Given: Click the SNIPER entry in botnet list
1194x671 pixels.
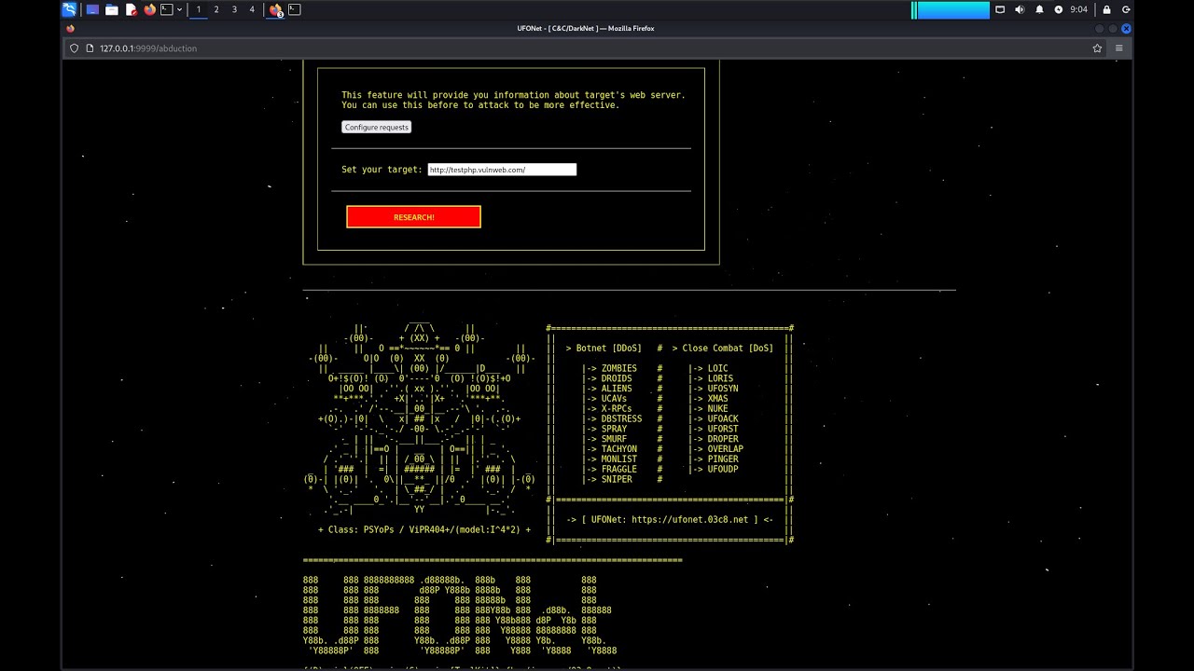Looking at the screenshot, I should [x=617, y=479].
